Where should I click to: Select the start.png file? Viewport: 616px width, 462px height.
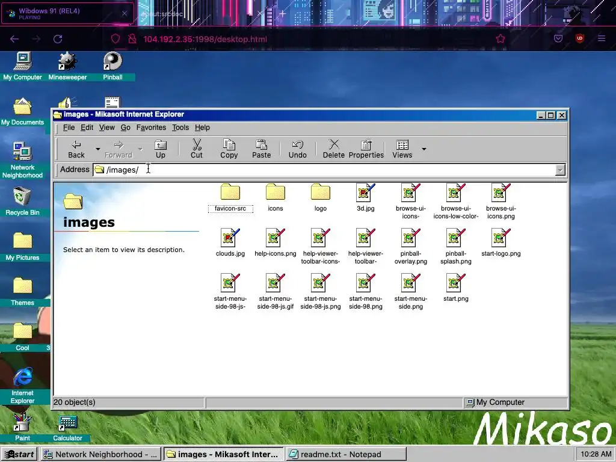click(x=456, y=288)
